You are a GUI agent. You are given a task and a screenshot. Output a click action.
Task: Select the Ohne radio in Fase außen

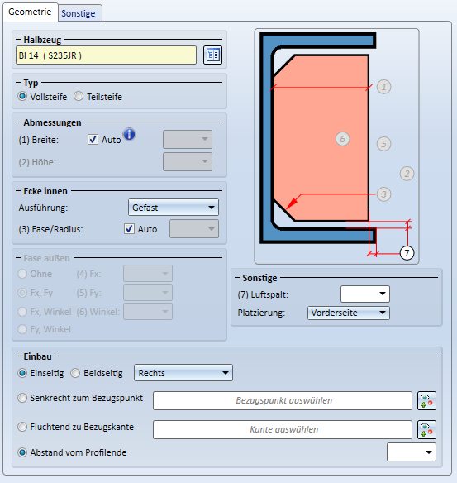coord(35,274)
